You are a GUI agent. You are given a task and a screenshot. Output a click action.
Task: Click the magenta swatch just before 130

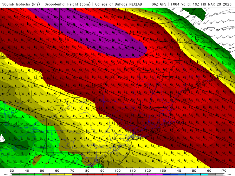(159, 175)
